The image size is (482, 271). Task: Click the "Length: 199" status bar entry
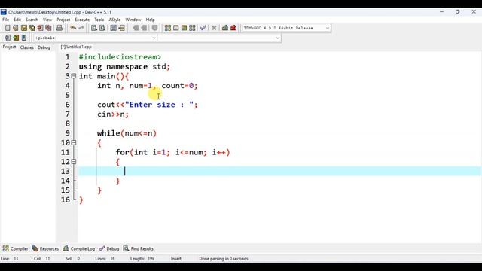click(142, 259)
